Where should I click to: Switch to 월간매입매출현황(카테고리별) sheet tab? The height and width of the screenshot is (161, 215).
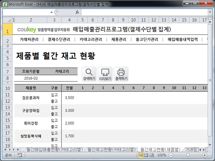[55, 149]
